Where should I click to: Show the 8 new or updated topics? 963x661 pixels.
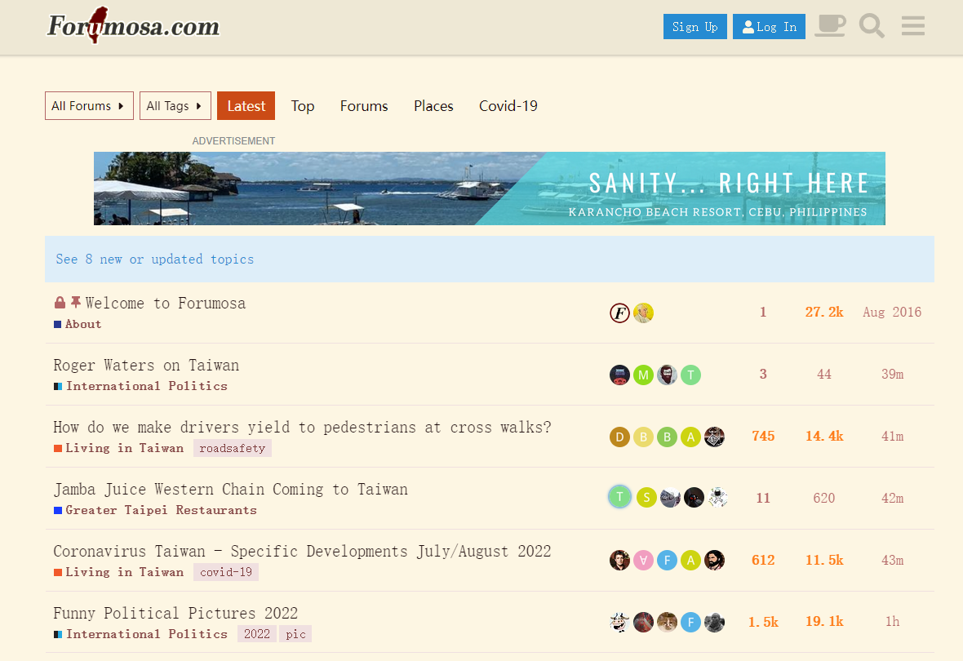click(155, 260)
